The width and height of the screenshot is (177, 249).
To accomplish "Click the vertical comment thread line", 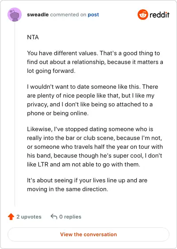I will [x=15, y=114].
